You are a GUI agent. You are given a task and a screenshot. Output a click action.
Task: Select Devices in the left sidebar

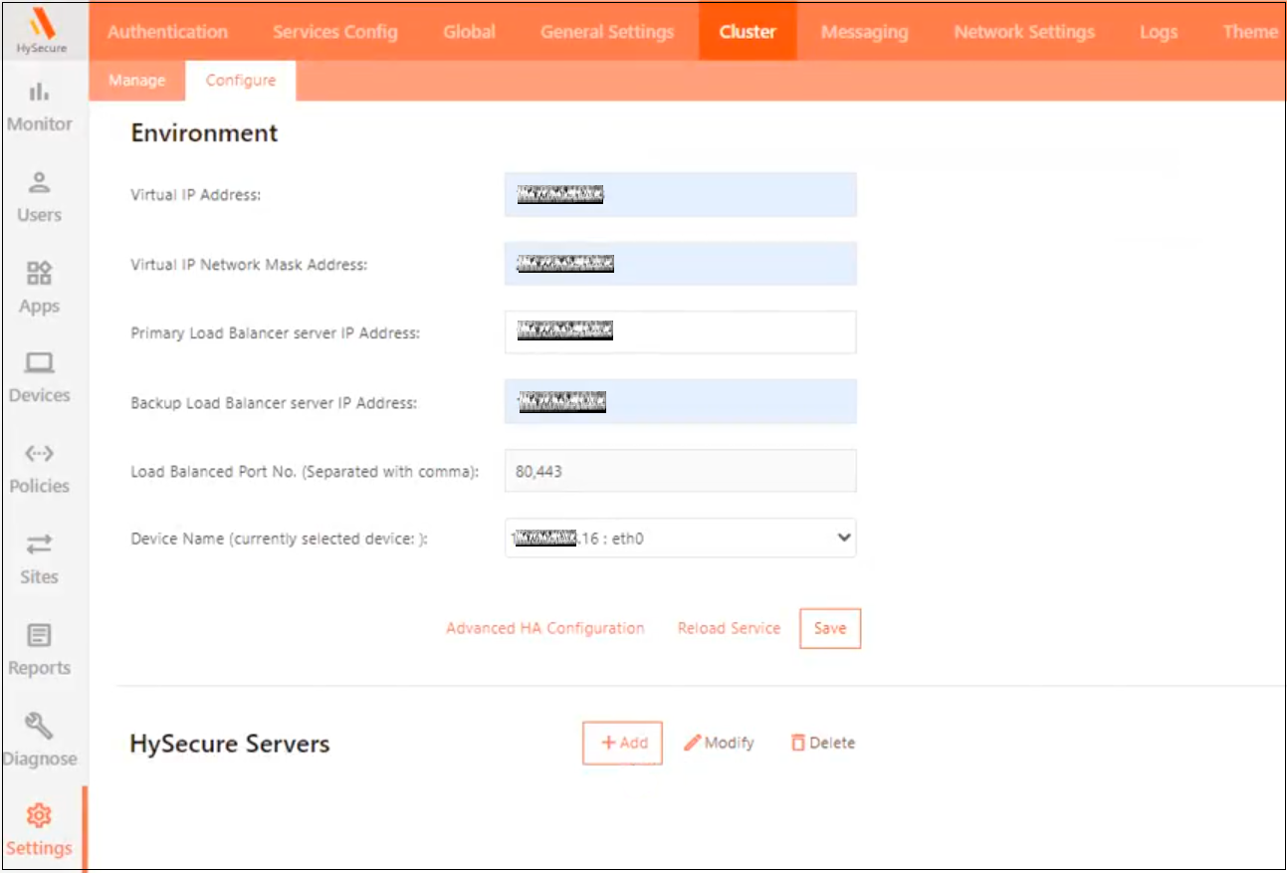(40, 378)
